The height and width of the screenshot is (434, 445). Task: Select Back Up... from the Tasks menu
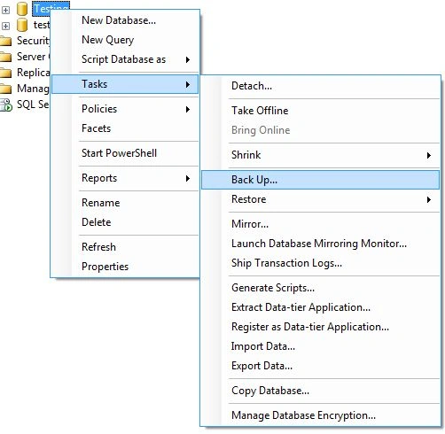320,180
